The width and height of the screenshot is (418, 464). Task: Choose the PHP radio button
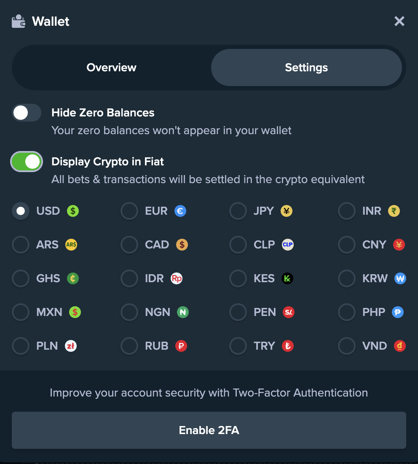pos(347,312)
